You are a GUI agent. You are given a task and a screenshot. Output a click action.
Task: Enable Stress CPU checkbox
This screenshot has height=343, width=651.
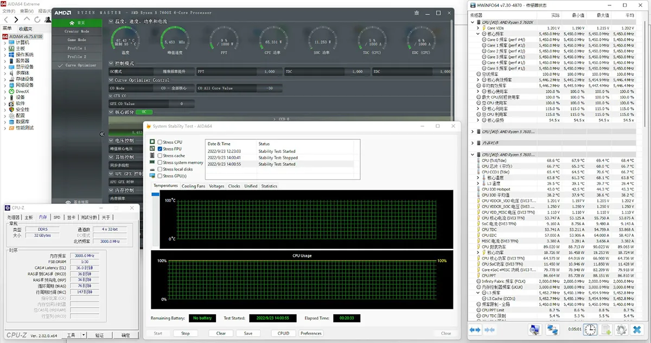(160, 142)
